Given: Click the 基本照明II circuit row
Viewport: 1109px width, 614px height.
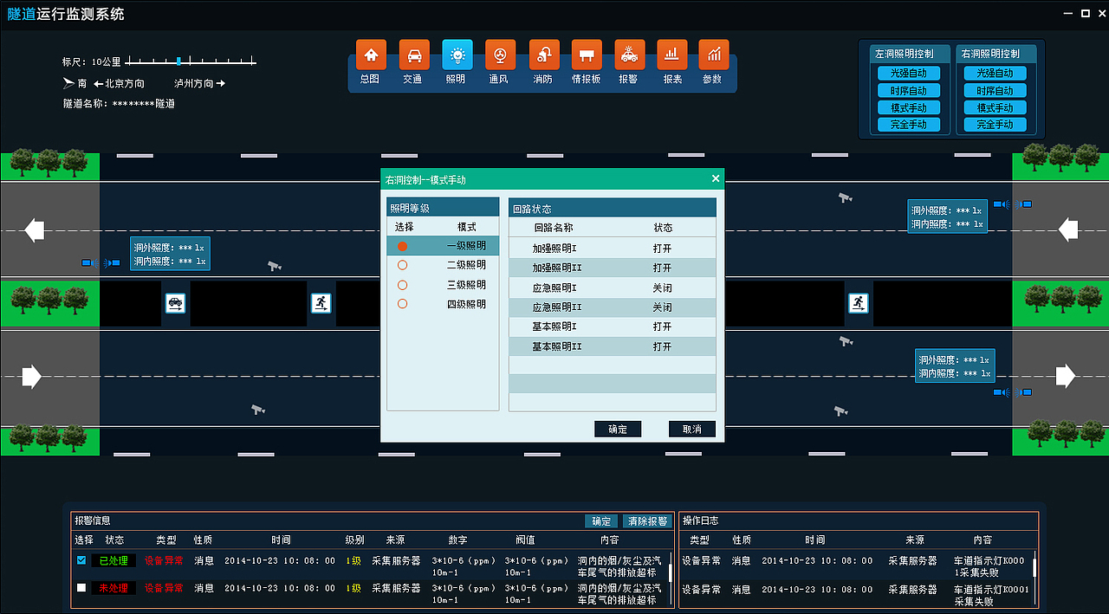Looking at the screenshot, I should pyautogui.click(x=613, y=346).
